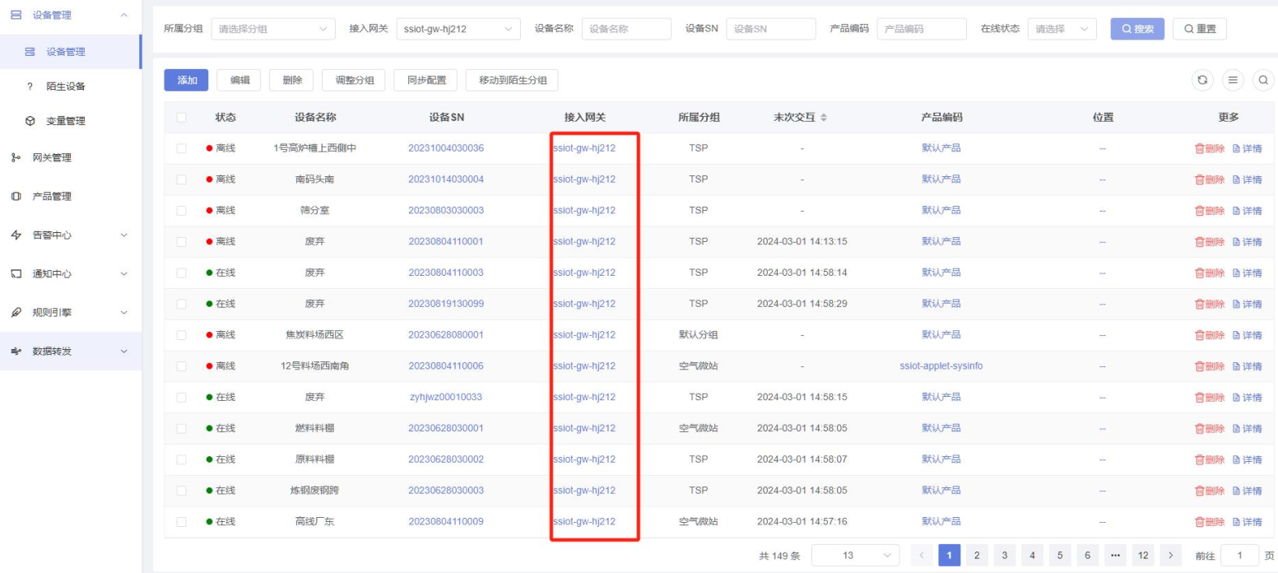
Task: Open 陌生设备 in the sidebar
Action: point(66,86)
